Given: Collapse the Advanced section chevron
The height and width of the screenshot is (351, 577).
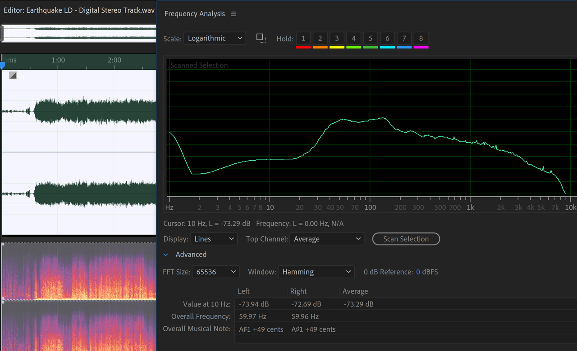Looking at the screenshot, I should pos(166,255).
